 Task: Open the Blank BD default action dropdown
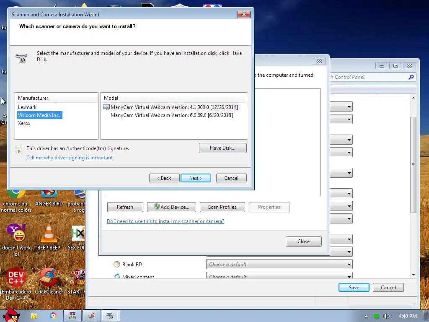279,264
